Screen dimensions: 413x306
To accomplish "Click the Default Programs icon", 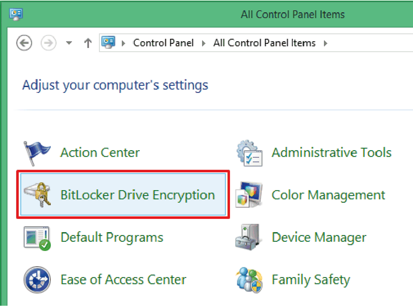I will click(37, 237).
